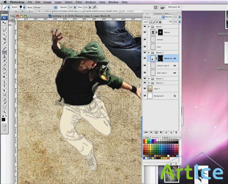Hide the color copy 3 layer
Viewport: 228px width, 184px height.
(145, 73)
